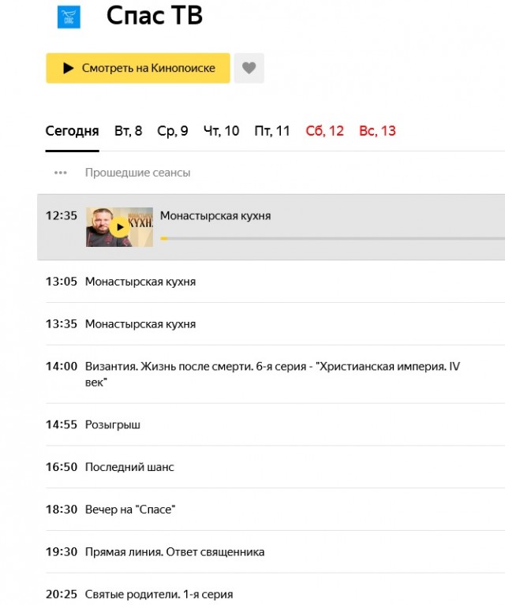Click the 19:30 time label
Viewport: 505px width, 605px height.
62,551
